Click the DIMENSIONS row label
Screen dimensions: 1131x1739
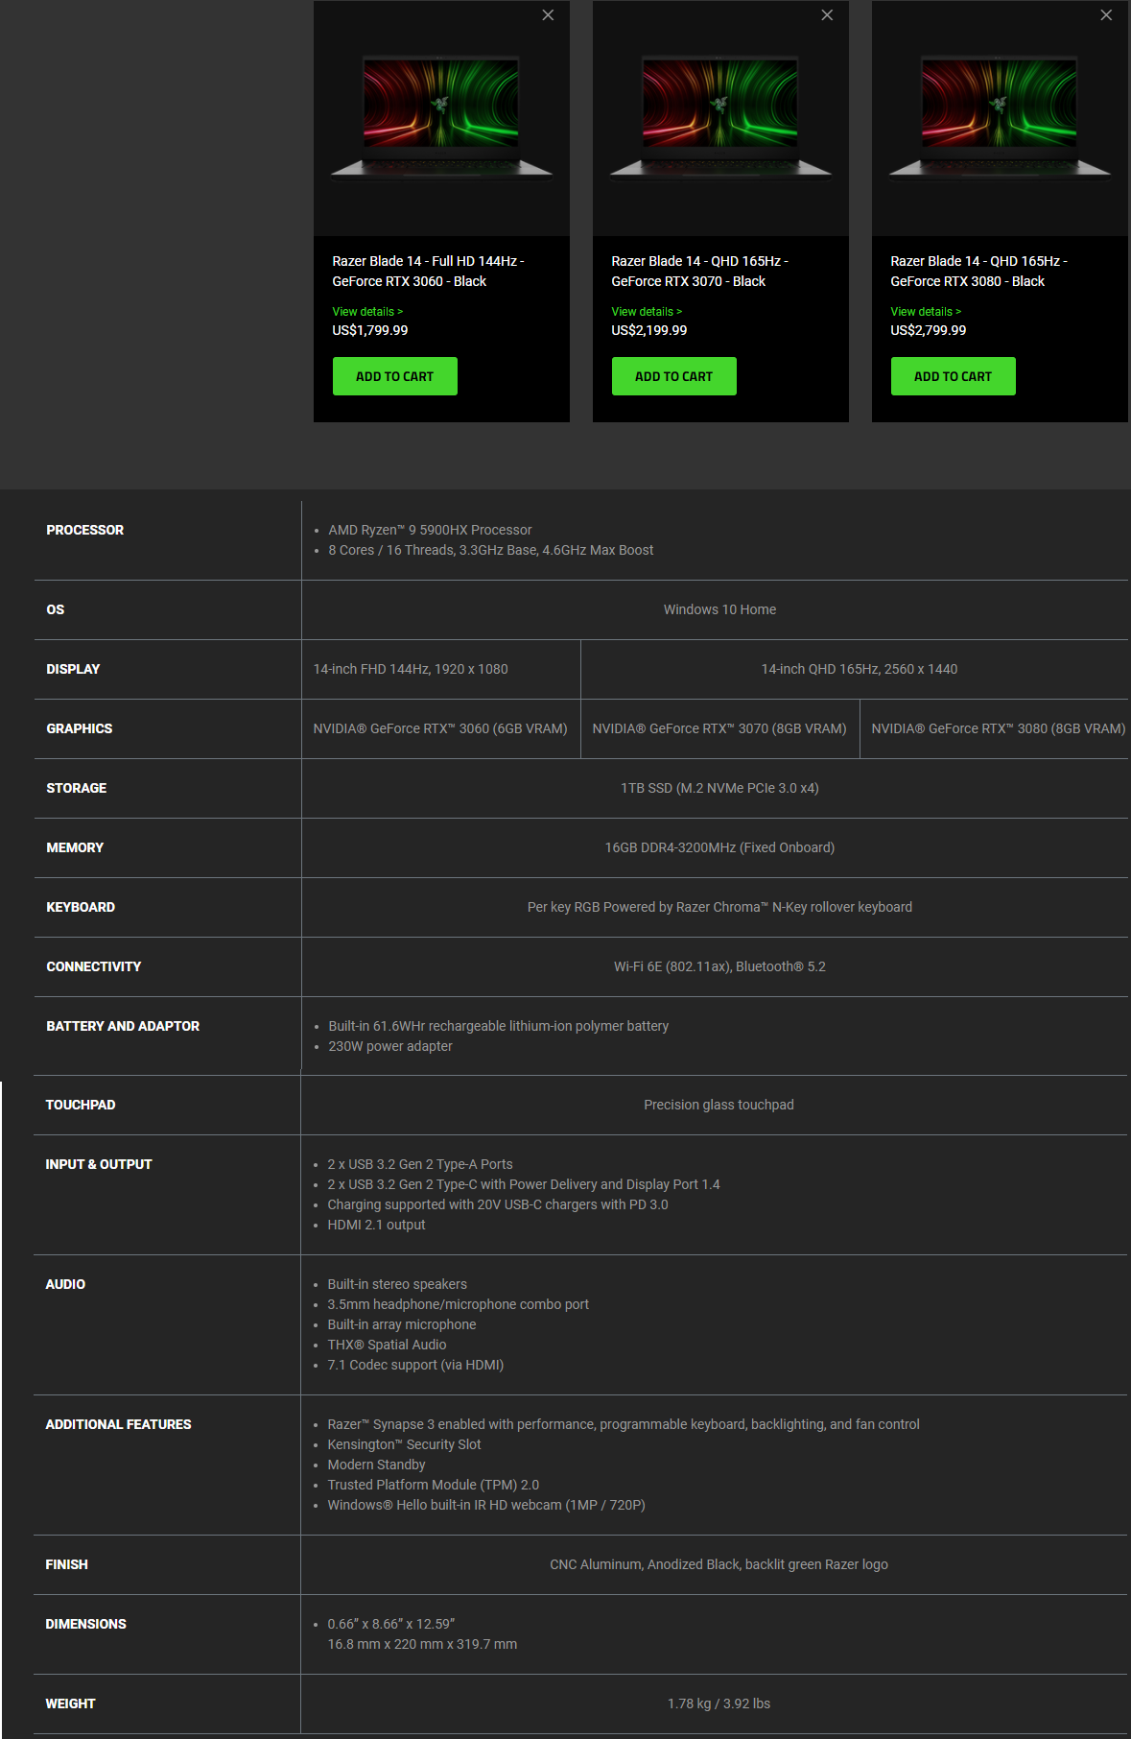[85, 1624]
